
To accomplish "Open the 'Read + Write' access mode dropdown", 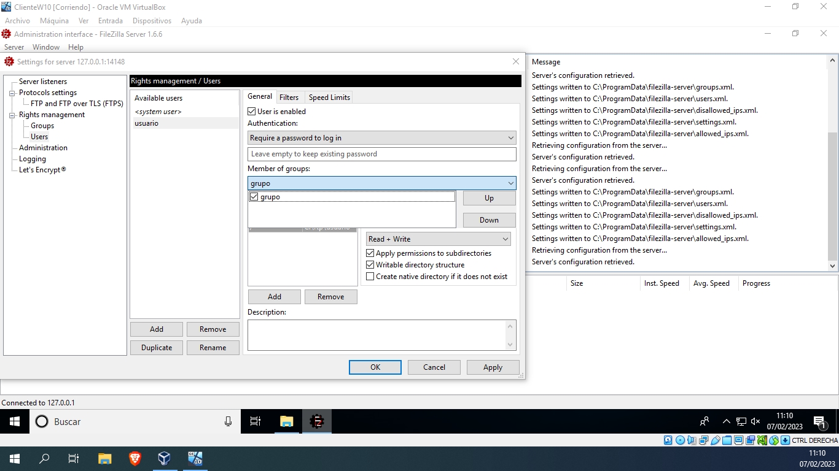I will click(439, 239).
